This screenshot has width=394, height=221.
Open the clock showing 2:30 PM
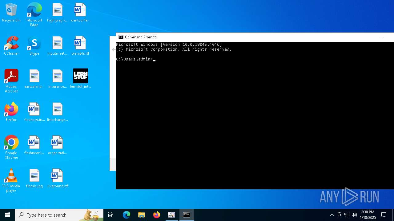click(x=368, y=215)
